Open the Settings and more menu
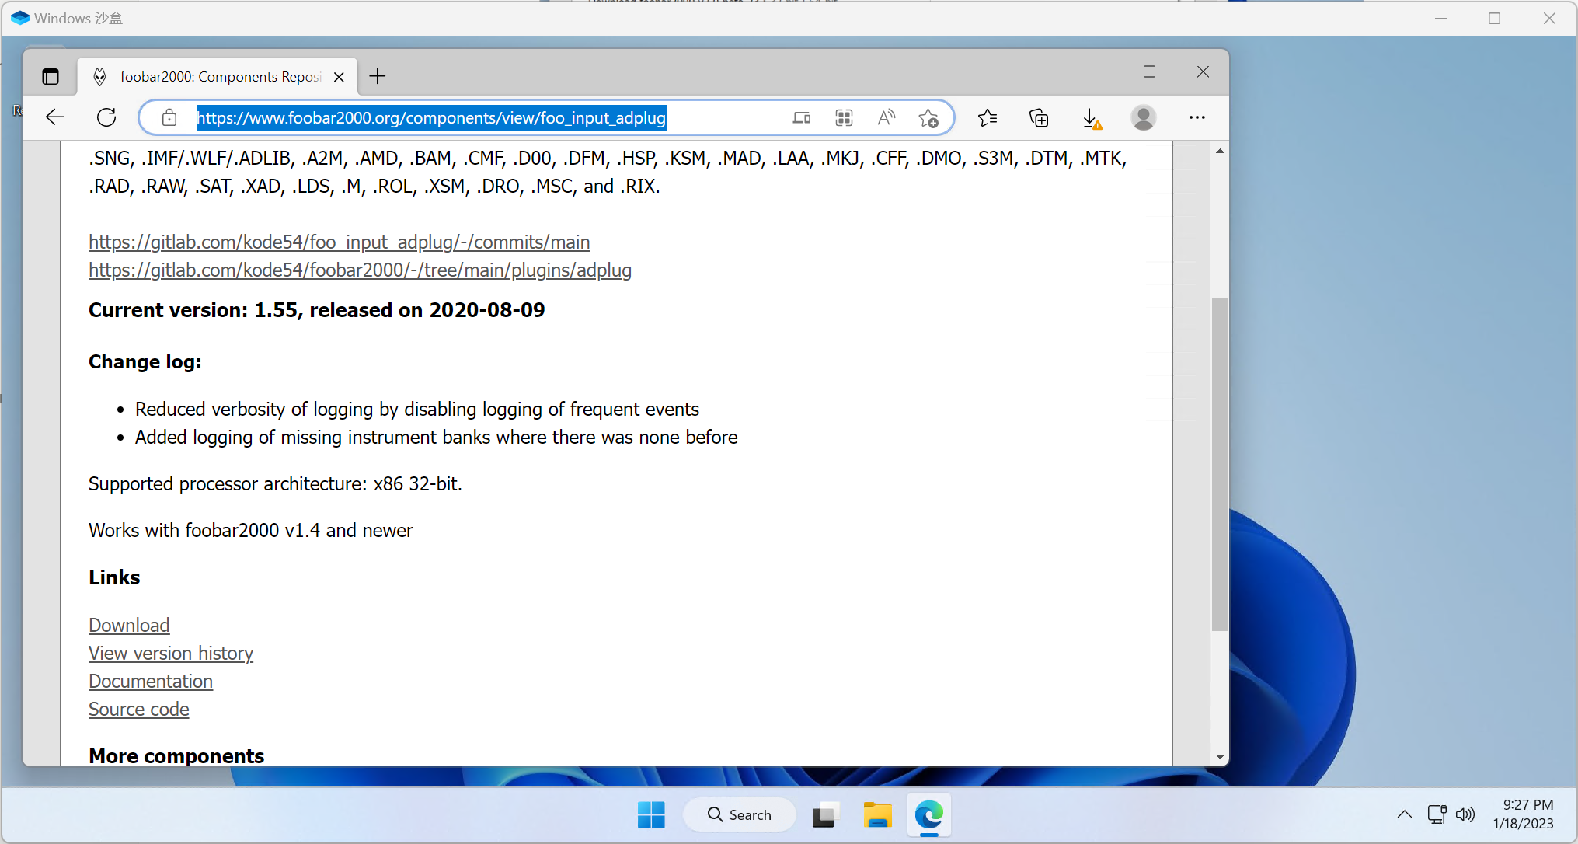 coord(1197,117)
